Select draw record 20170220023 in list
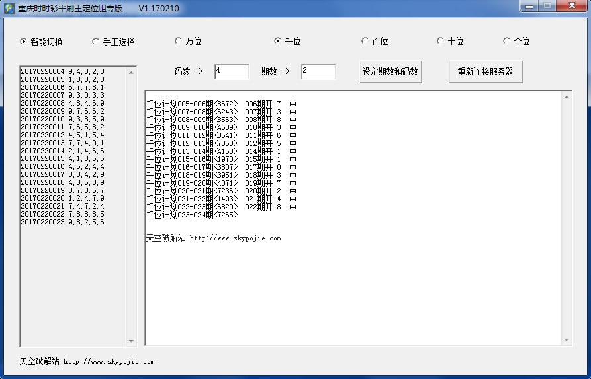Image resolution: width=591 pixels, height=379 pixels. coord(62,222)
